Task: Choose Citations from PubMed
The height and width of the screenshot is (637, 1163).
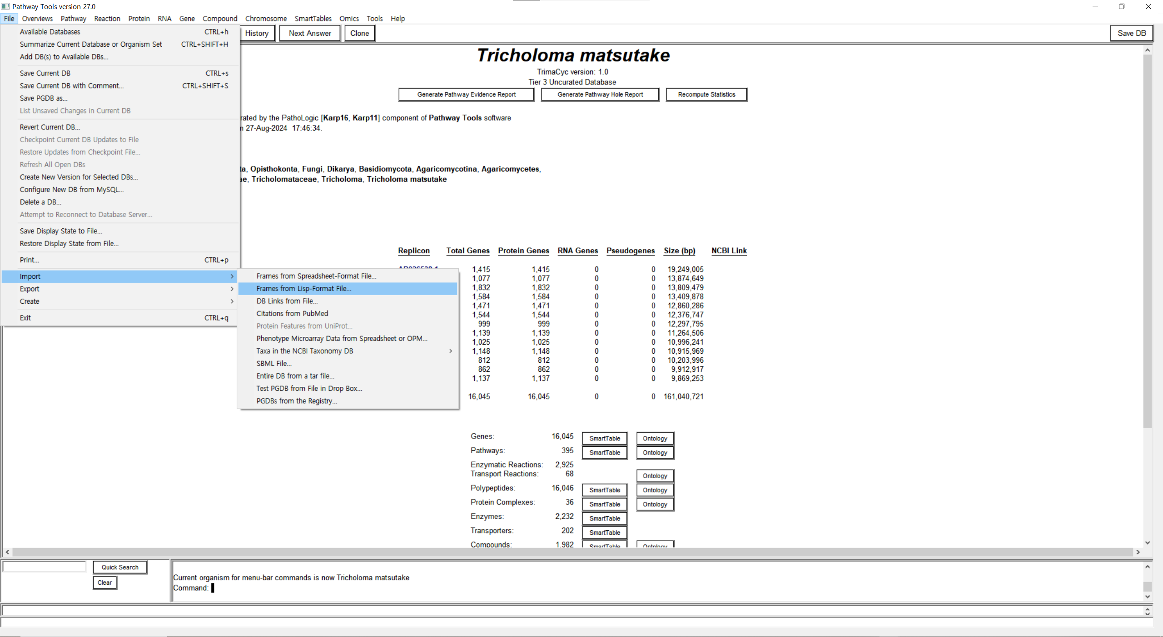Action: pos(348,314)
